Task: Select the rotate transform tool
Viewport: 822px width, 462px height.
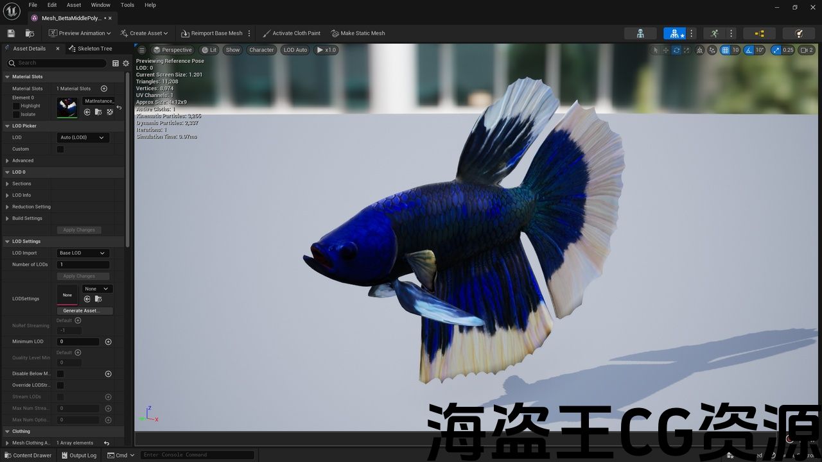Action: (x=676, y=50)
